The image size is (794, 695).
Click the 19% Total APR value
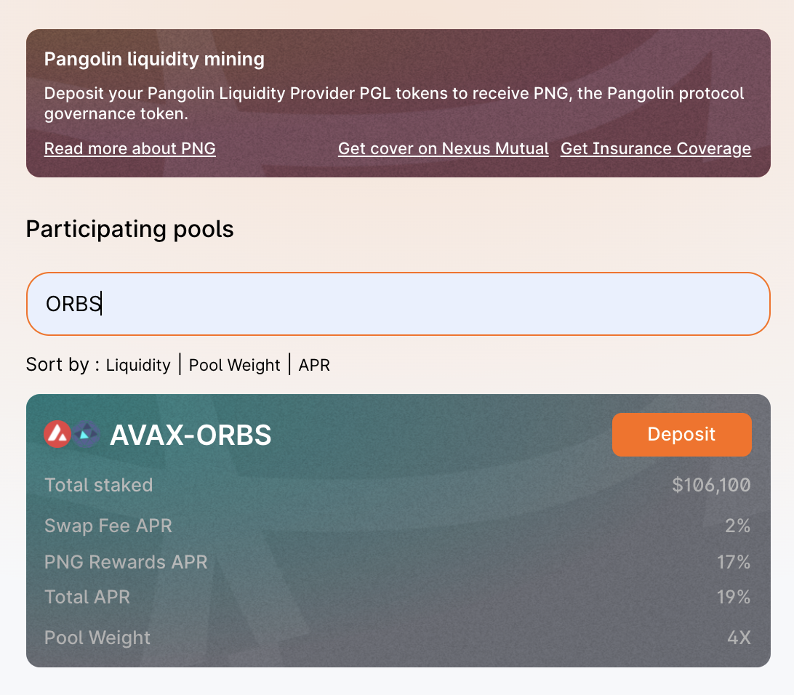coord(734,597)
